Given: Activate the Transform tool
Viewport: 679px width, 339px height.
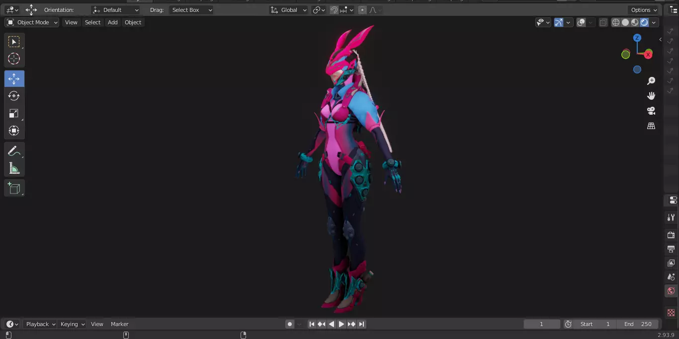Looking at the screenshot, I should (14, 131).
